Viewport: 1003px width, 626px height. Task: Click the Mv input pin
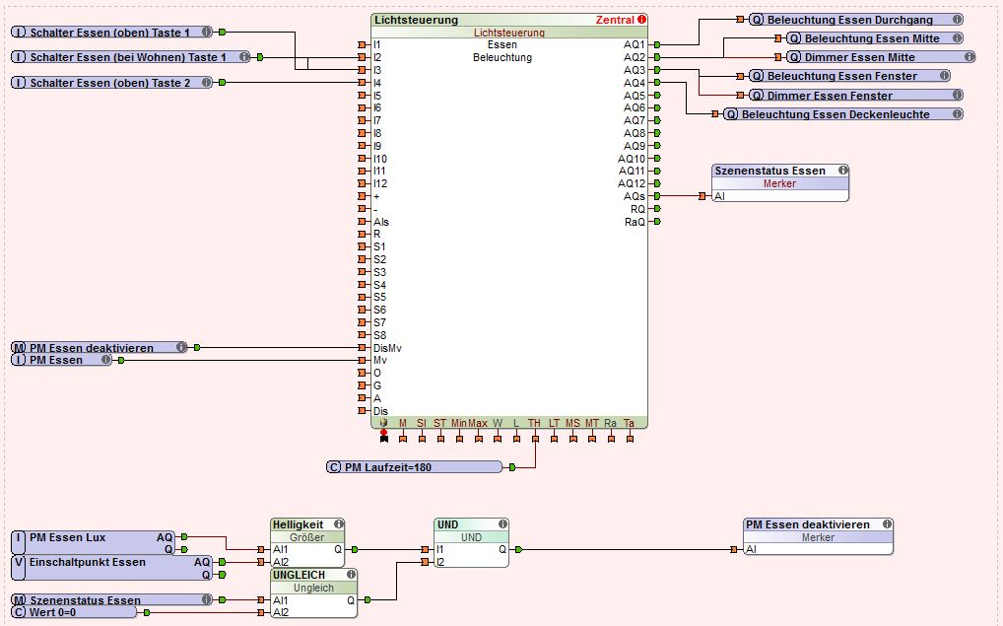click(362, 360)
